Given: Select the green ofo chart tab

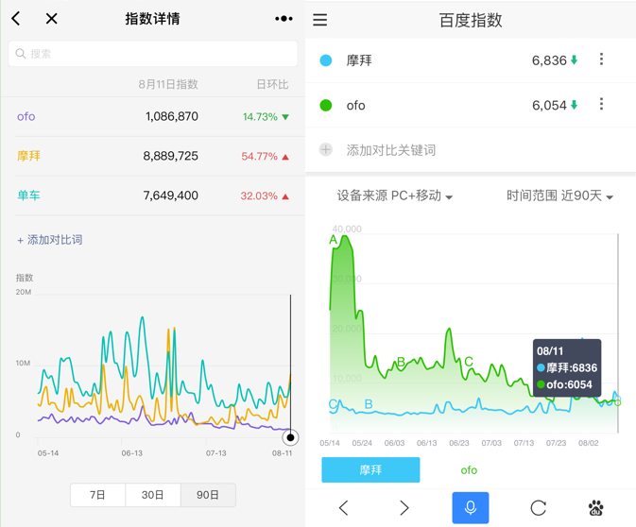Looking at the screenshot, I should pos(469,470).
